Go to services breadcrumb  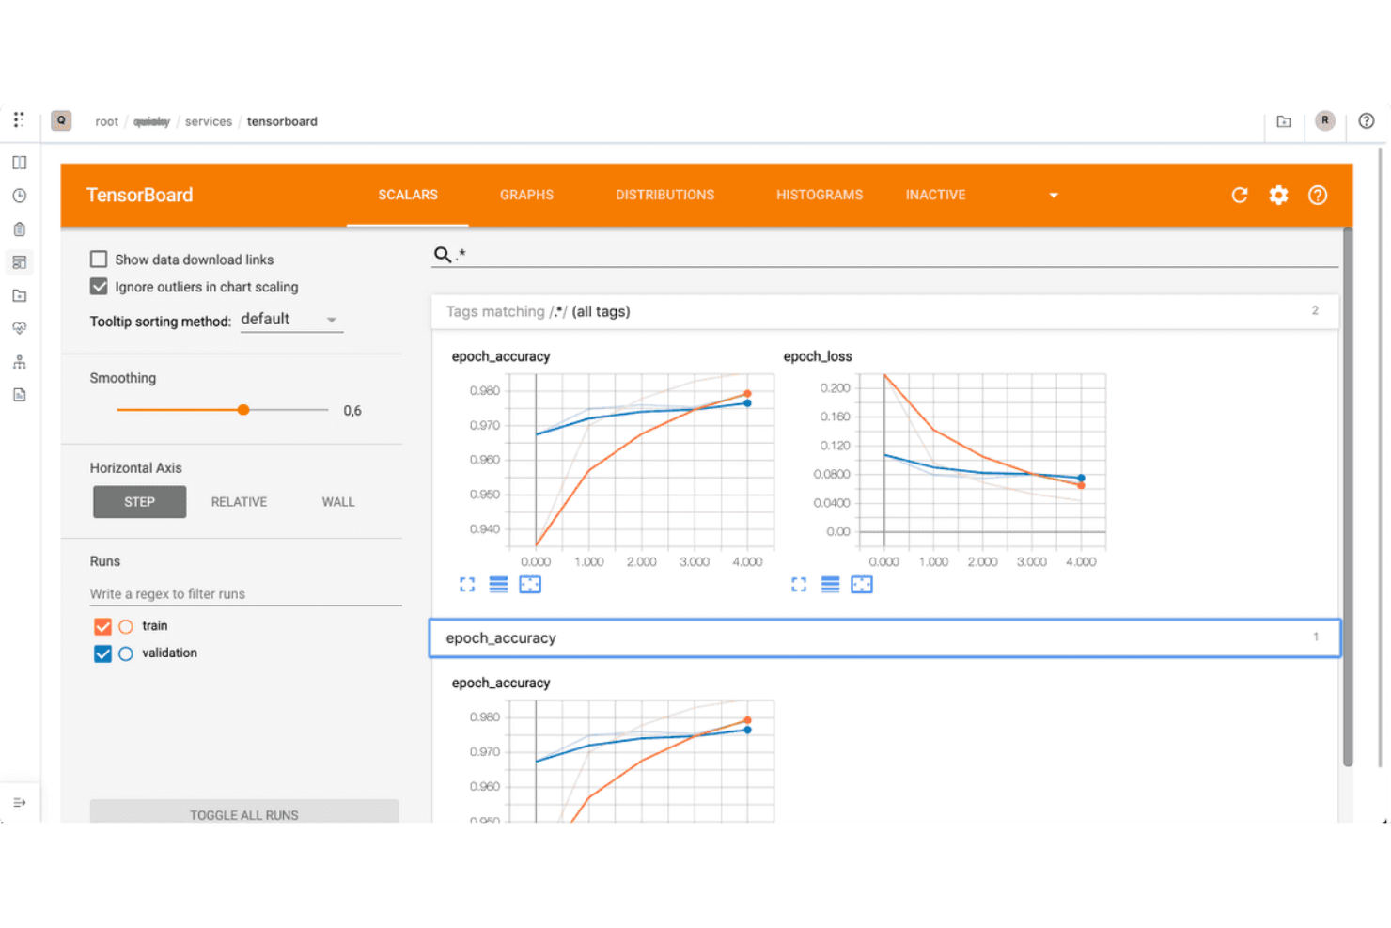click(208, 121)
